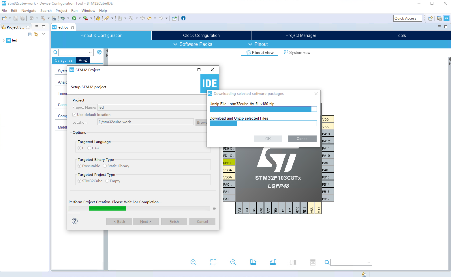Open the Debug button dropdown arrow
The height and width of the screenshot is (277, 451).
[x=68, y=18]
